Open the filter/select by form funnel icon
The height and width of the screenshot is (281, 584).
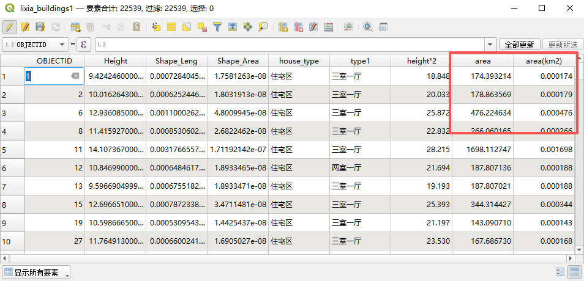pyautogui.click(x=217, y=27)
